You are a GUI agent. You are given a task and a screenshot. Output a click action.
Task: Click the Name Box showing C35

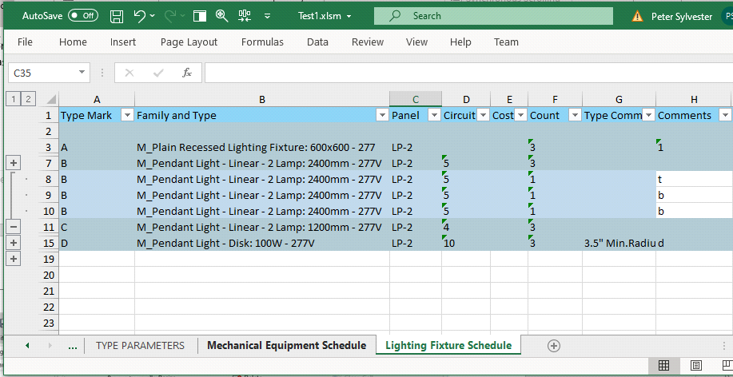point(43,73)
